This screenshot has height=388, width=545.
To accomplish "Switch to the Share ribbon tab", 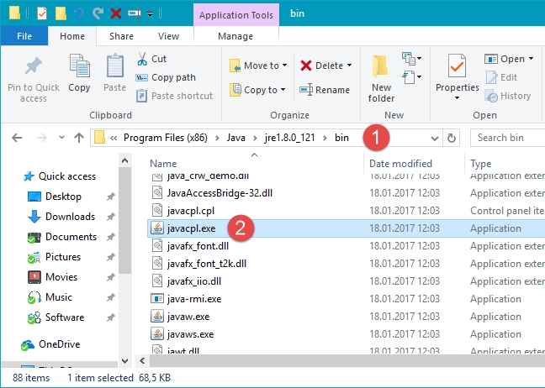I will tap(121, 36).
